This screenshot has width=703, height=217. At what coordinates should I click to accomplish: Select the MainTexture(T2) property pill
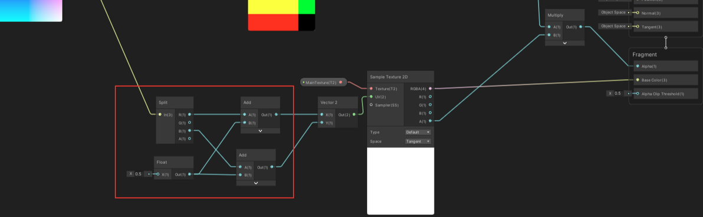pos(323,83)
